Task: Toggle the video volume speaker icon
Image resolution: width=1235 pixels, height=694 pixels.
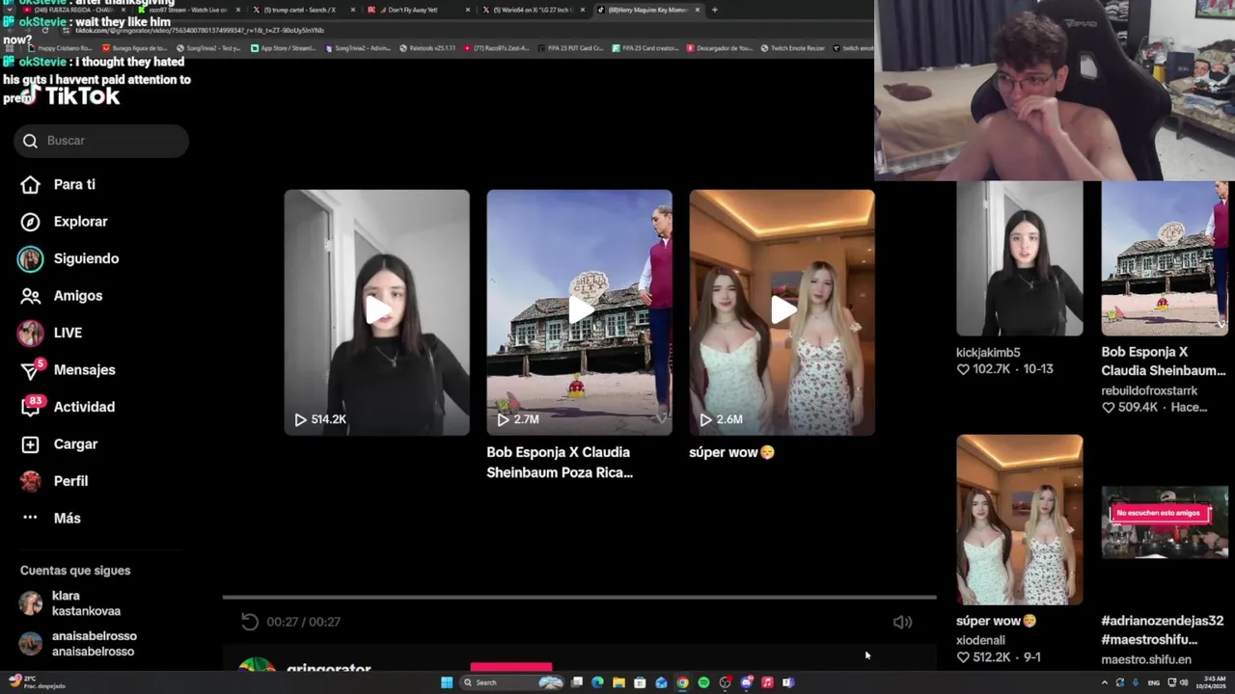Action: point(902,622)
